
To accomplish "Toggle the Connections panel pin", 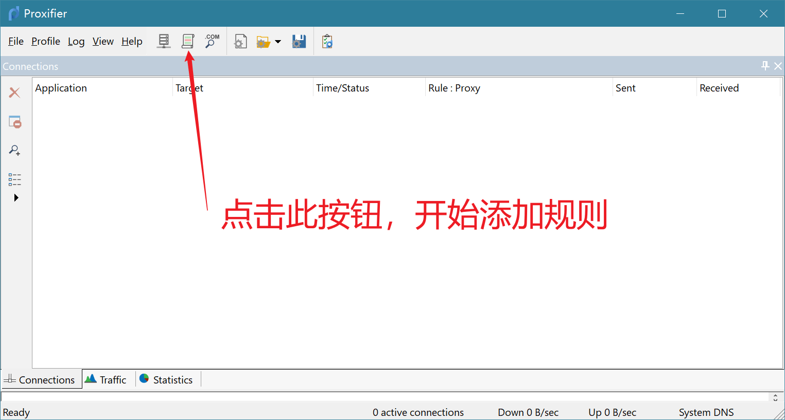I will (765, 66).
